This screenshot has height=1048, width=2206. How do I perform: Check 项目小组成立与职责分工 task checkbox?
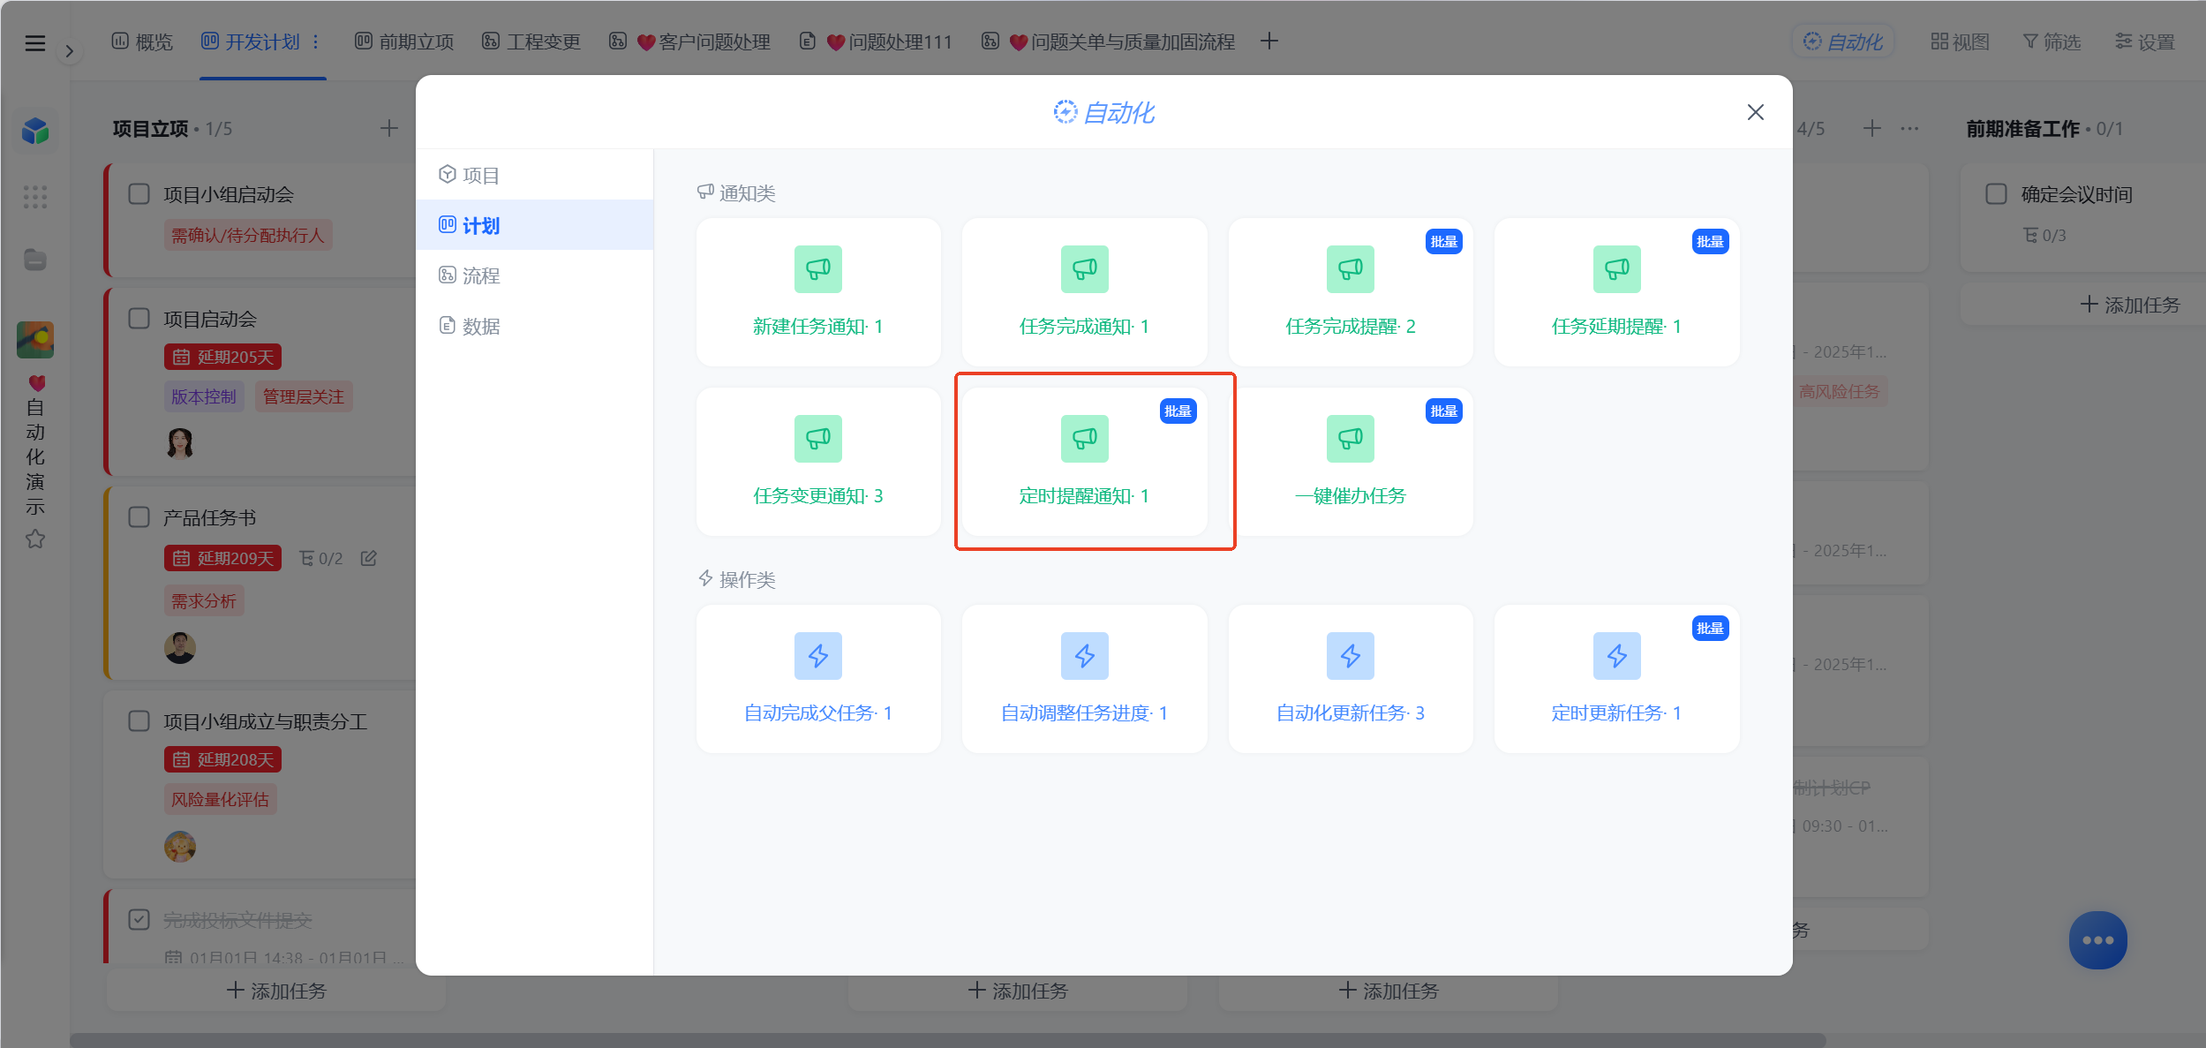139,721
